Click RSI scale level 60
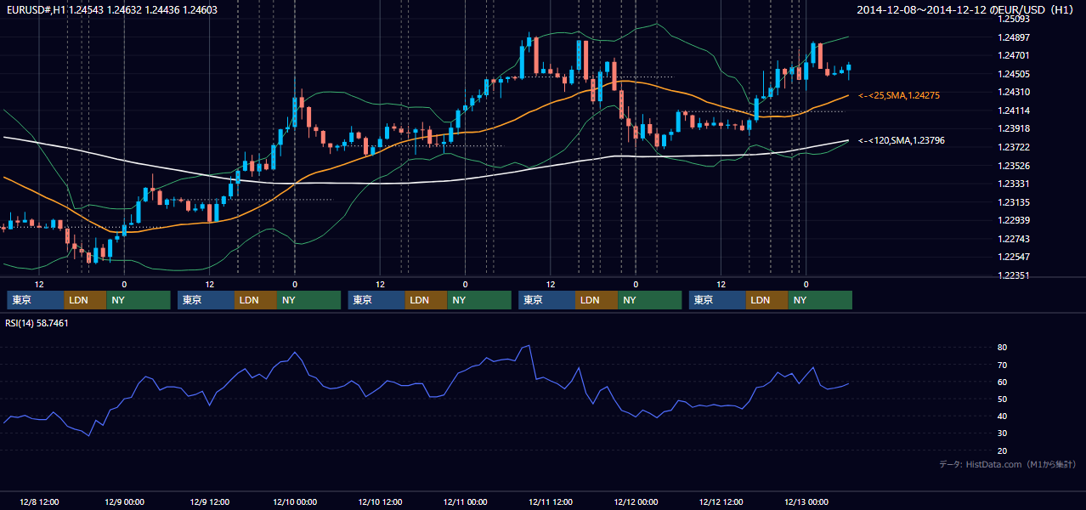1086x510 pixels. point(1002,382)
